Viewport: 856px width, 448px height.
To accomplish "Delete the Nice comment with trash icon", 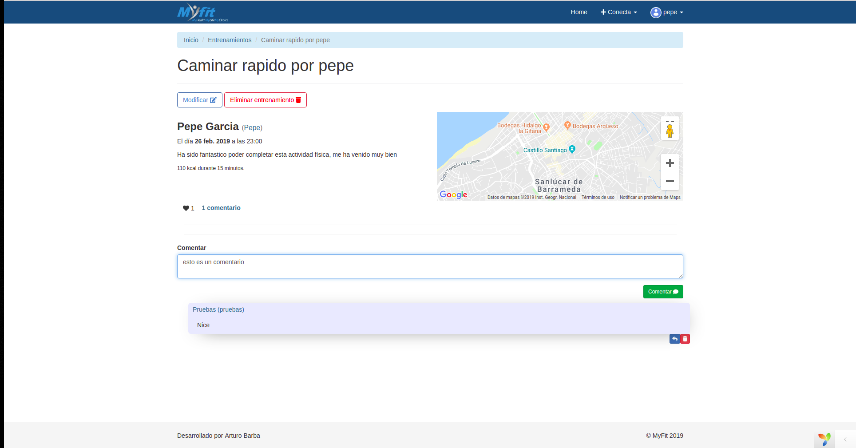I will coord(685,339).
